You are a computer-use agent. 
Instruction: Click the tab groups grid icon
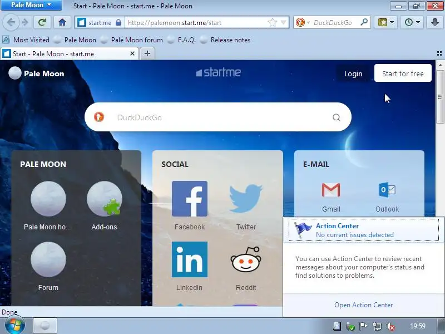tap(439, 53)
